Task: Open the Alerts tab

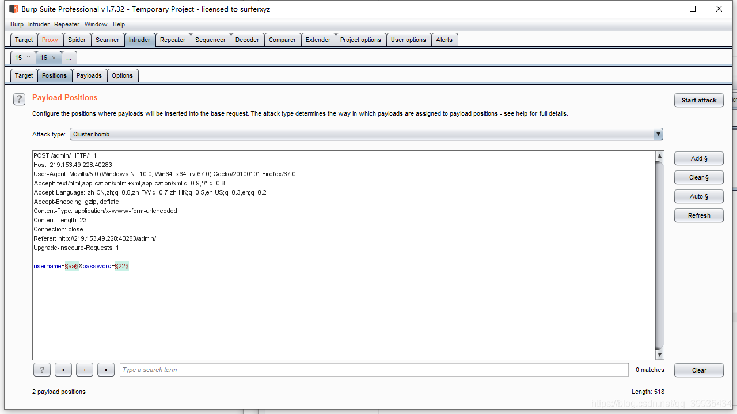Action: [445, 40]
